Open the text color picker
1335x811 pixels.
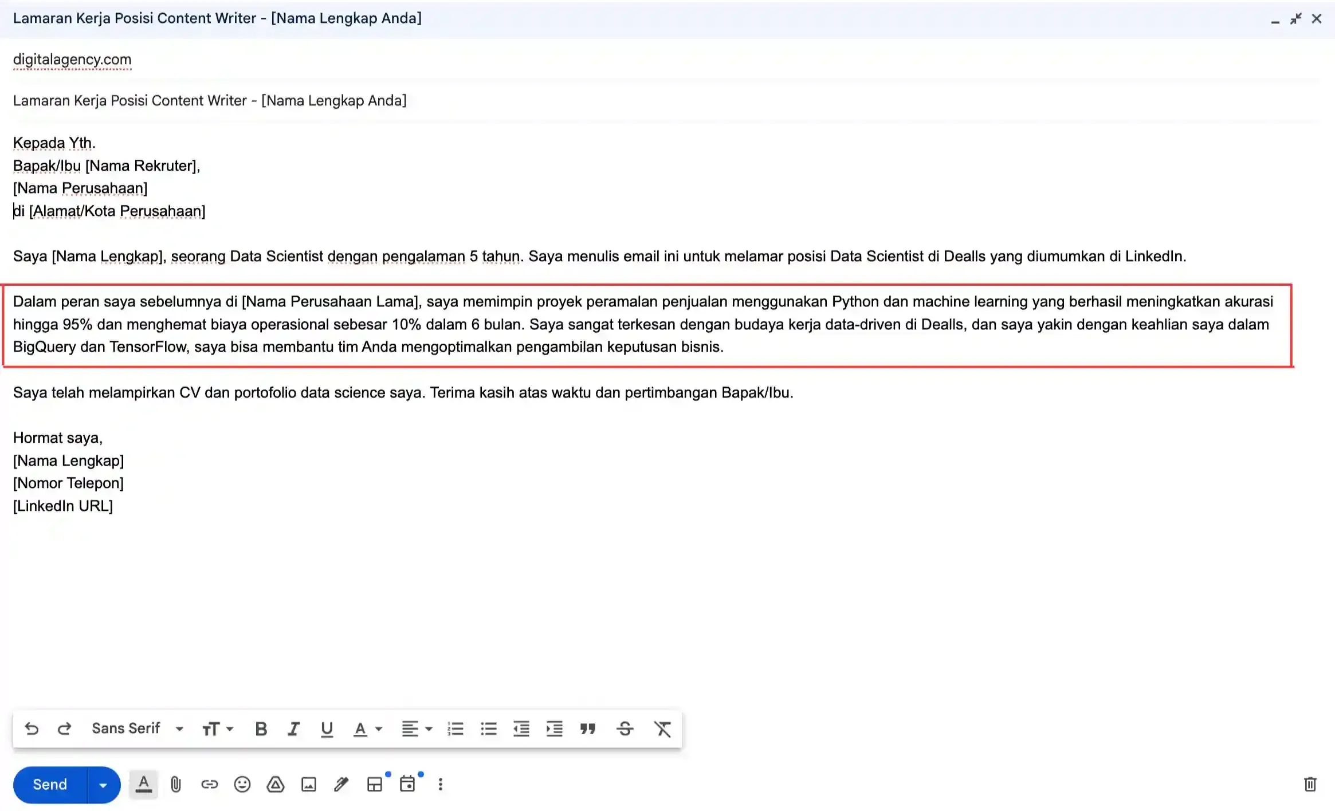pos(367,729)
